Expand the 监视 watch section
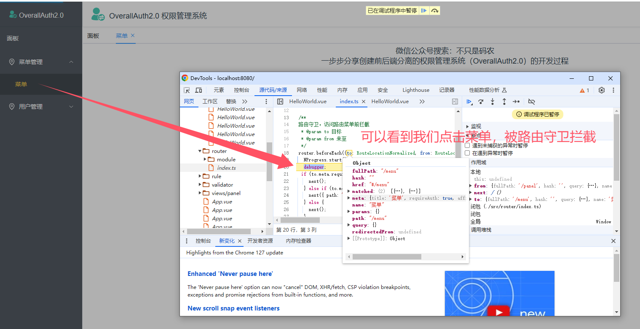The width and height of the screenshot is (640, 329). 468,126
